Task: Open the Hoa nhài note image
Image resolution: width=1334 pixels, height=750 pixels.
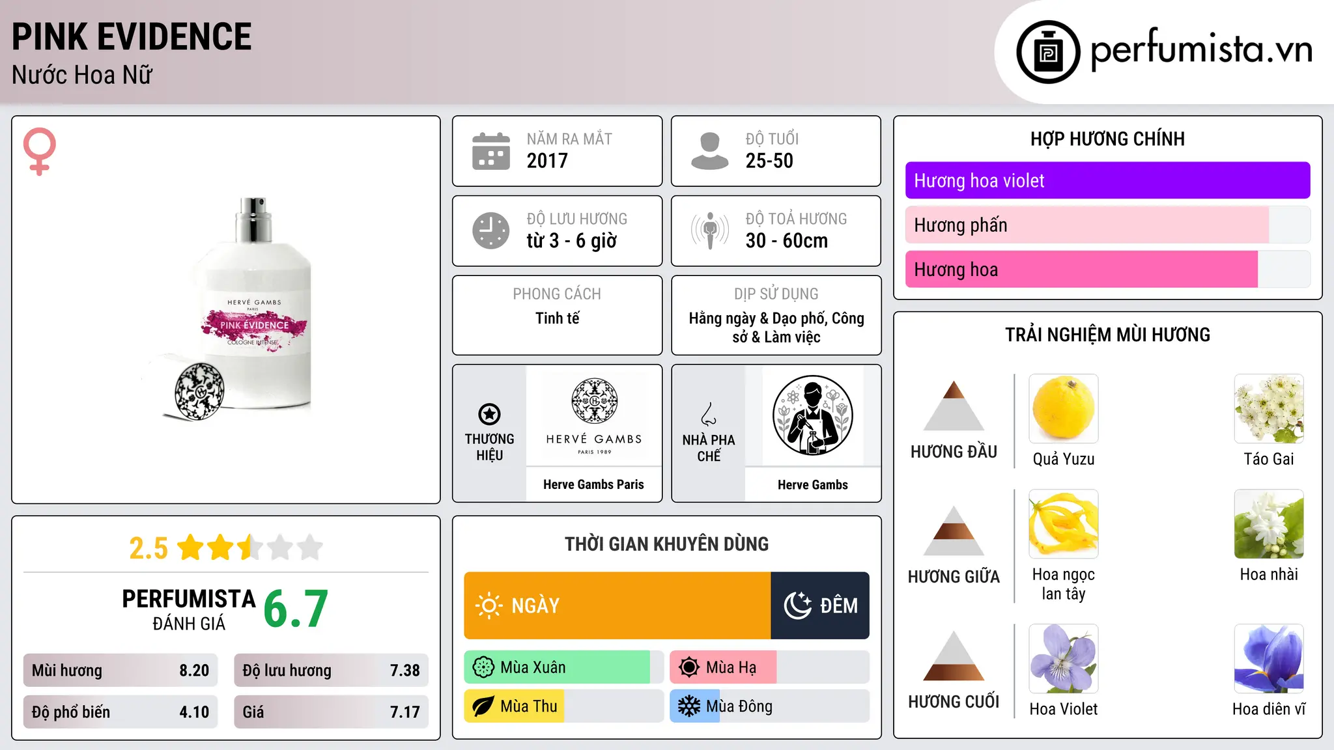Action: pyautogui.click(x=1269, y=524)
